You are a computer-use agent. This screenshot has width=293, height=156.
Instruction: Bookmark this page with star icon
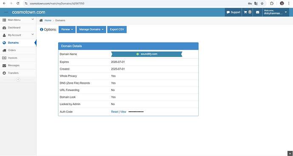[262, 3]
